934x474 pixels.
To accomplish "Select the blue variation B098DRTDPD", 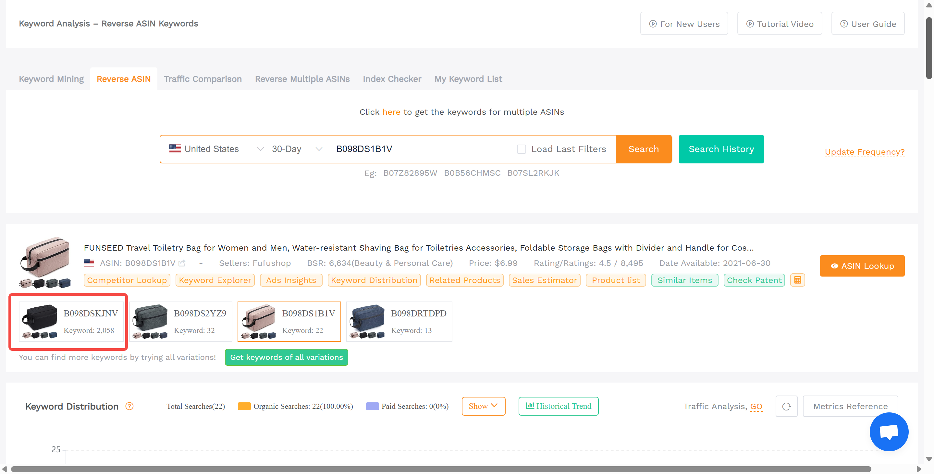I will (x=399, y=321).
